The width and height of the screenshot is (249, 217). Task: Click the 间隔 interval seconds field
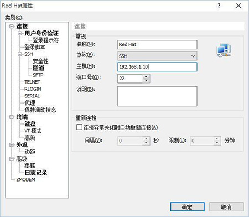click(130, 141)
